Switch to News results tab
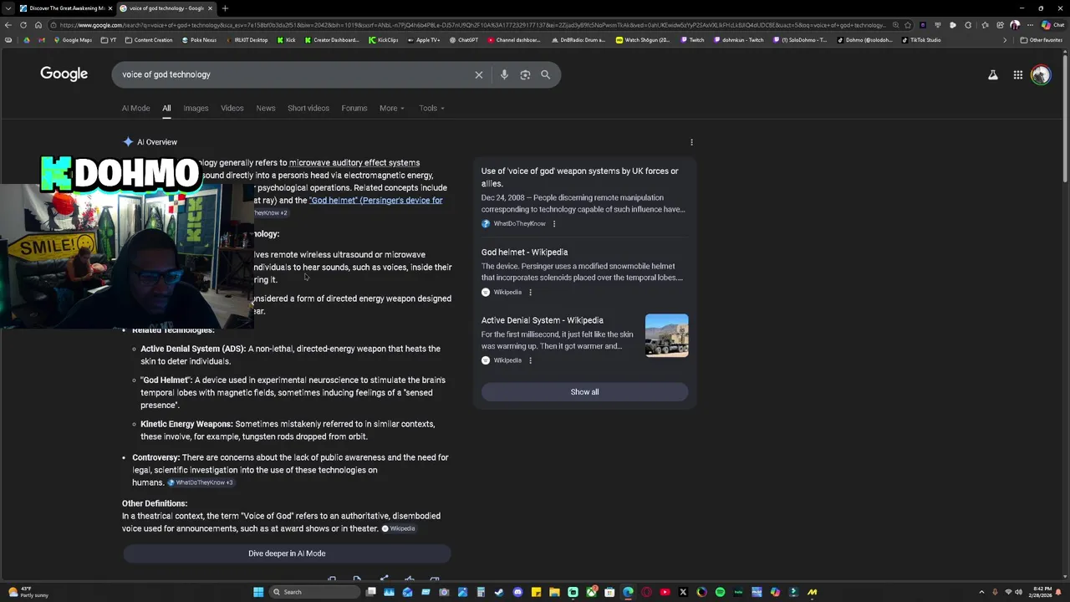This screenshot has height=602, width=1070. point(265,108)
